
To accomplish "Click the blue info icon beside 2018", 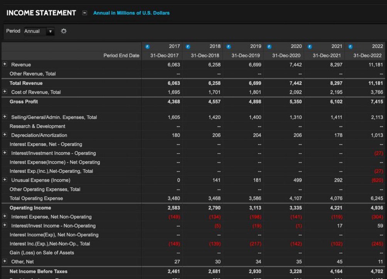I will [188, 46].
